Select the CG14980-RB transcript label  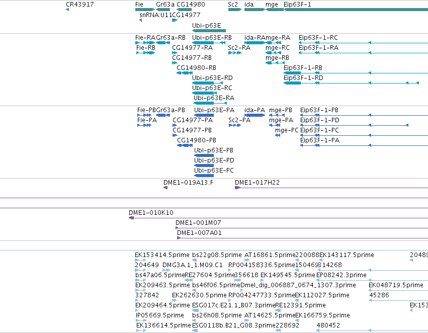pyautogui.click(x=197, y=68)
